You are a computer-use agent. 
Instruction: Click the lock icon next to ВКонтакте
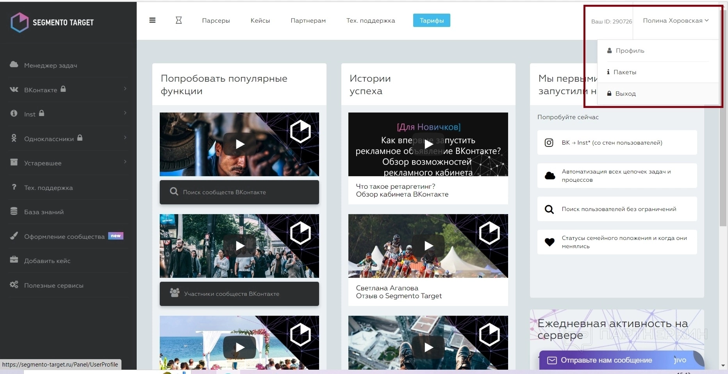click(63, 89)
